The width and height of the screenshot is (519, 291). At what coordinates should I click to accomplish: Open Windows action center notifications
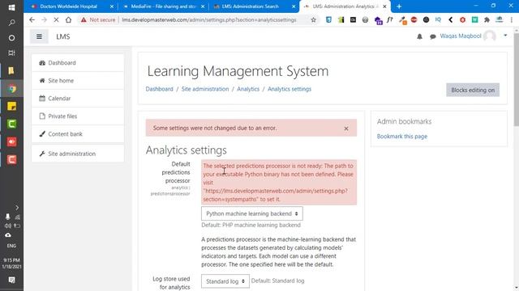tap(11, 280)
